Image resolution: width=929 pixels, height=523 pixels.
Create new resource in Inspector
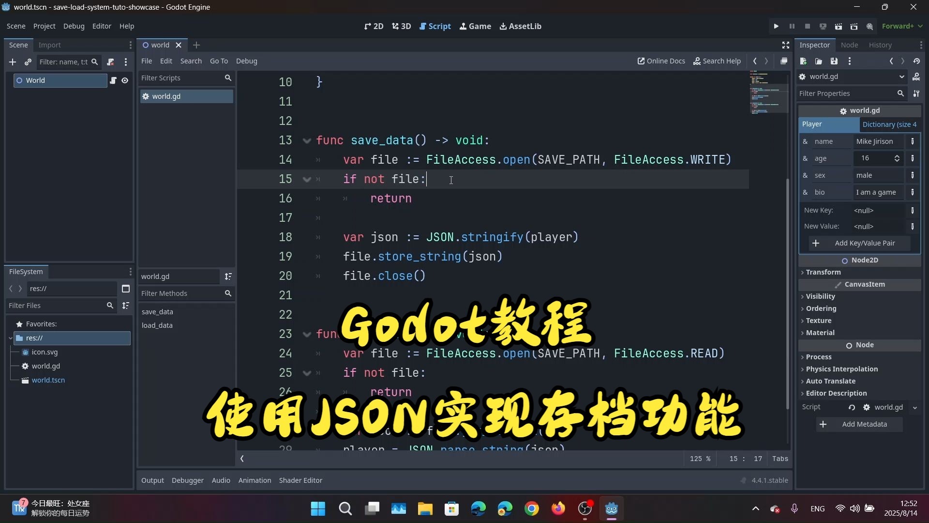pyautogui.click(x=803, y=61)
